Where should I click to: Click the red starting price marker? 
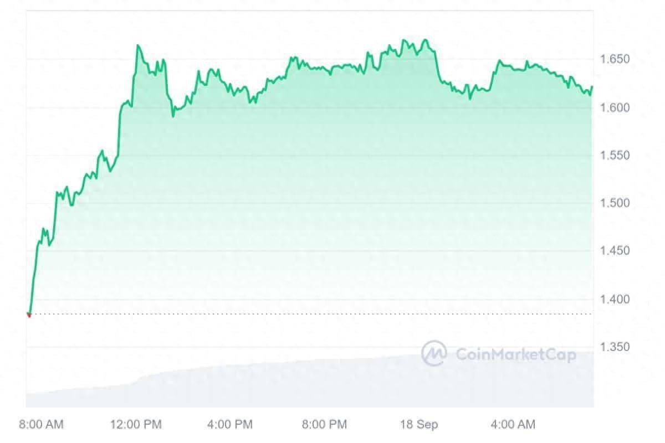[29, 315]
